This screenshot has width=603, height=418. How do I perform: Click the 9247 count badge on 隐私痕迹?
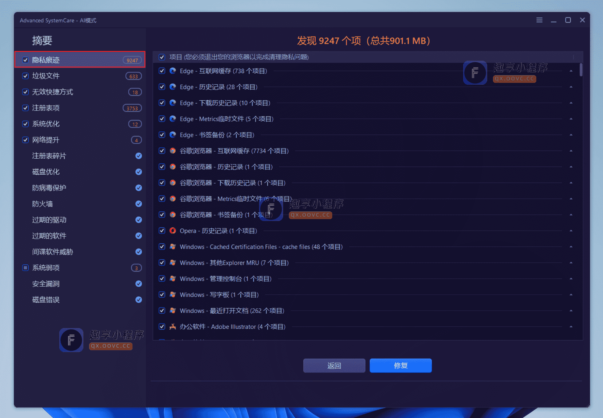click(x=132, y=60)
